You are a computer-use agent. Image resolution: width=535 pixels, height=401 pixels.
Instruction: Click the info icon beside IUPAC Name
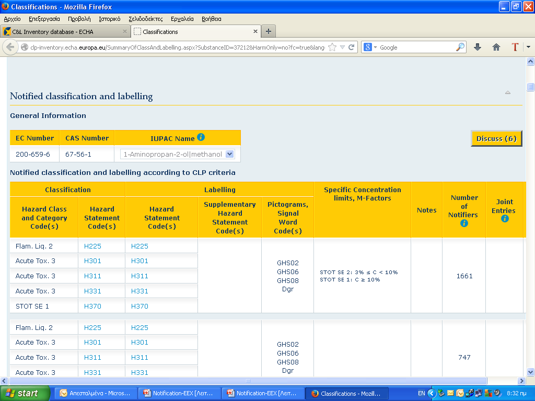click(x=201, y=137)
